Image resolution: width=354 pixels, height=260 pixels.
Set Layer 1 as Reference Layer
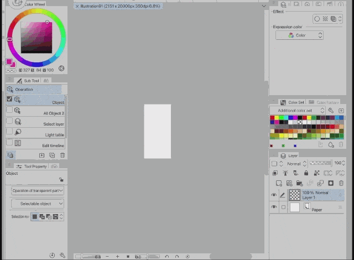pyautogui.click(x=285, y=173)
